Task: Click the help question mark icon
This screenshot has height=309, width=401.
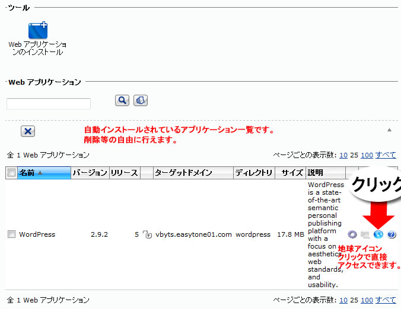Action: point(392,235)
